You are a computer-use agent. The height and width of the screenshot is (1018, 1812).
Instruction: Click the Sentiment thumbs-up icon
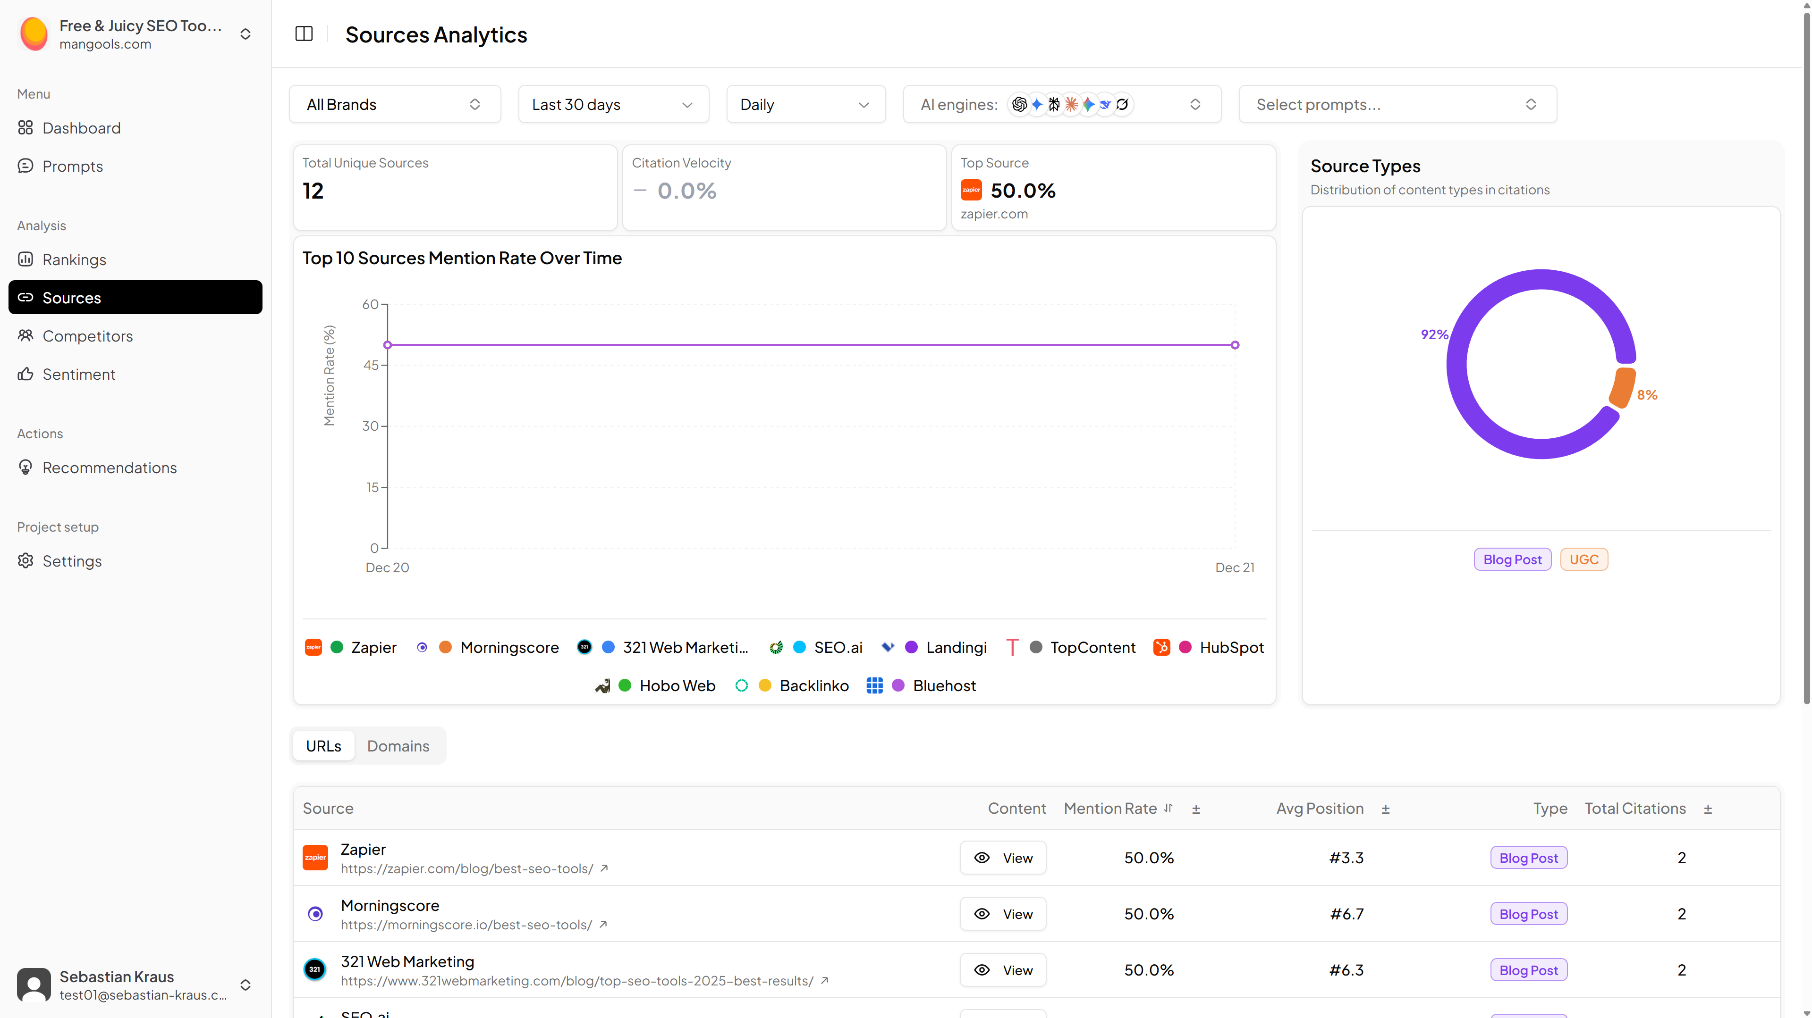click(25, 374)
